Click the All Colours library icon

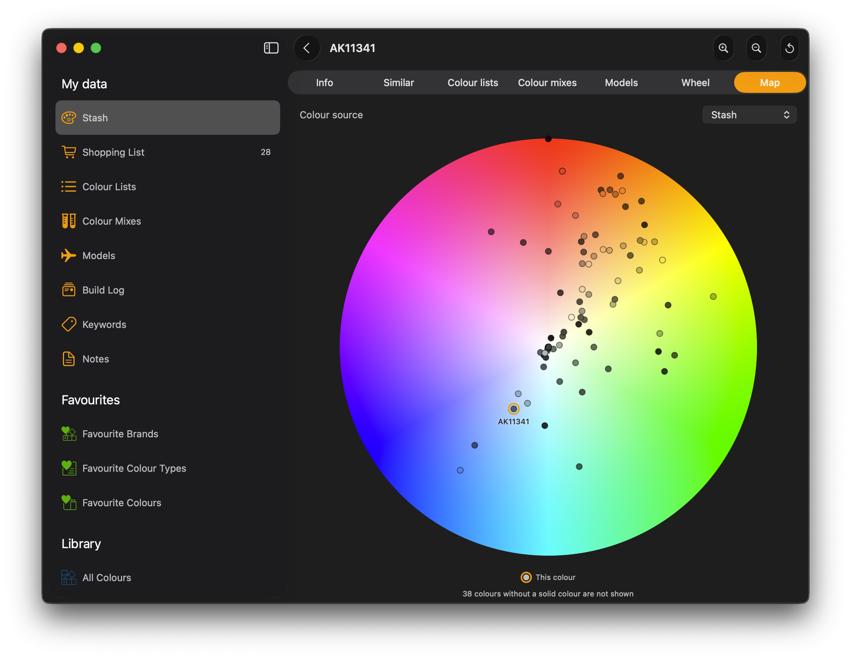(x=69, y=577)
